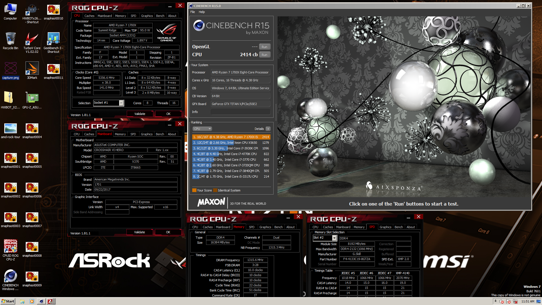
Task: Open the Help menu in Cinebench
Action: click(x=202, y=12)
